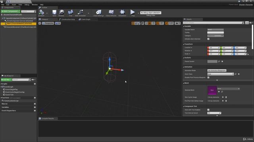The height and width of the screenshot is (142, 254).
Task: Add a new function with Functions plus
Action: coord(35,98)
